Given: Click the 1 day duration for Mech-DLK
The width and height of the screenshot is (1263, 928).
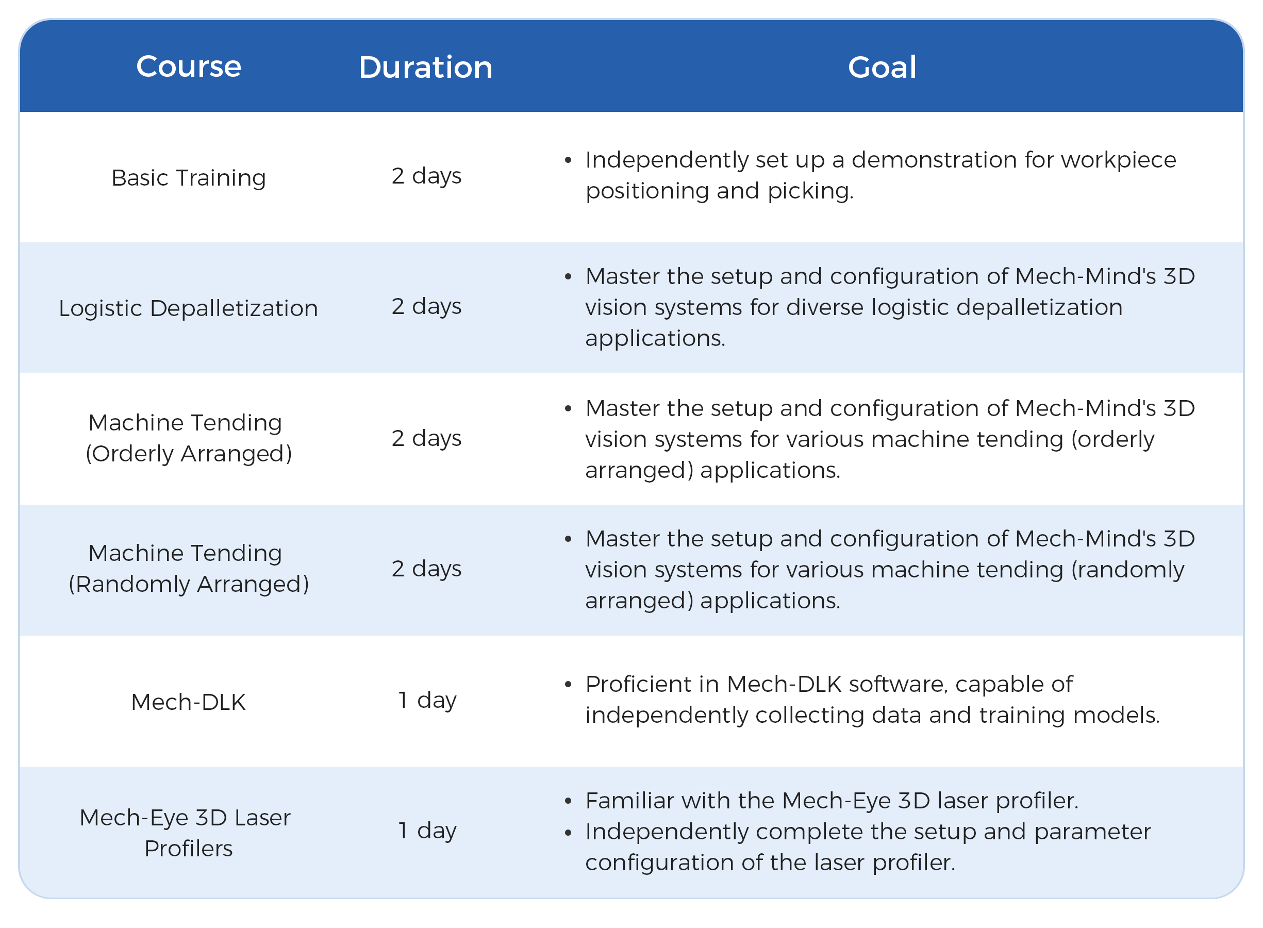Looking at the screenshot, I should pos(427,700).
